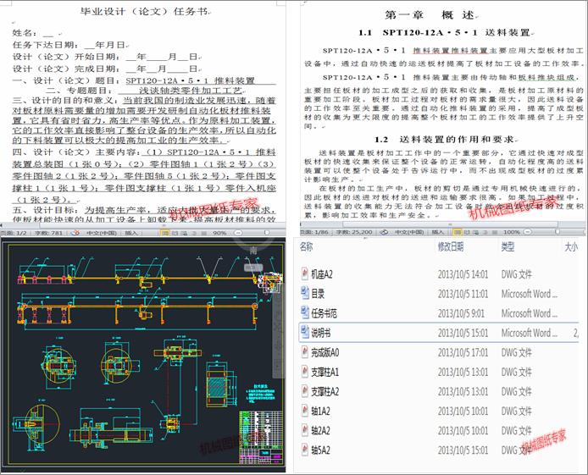The width and height of the screenshot is (588, 475).
Task: Click file name 支撑柱A2
Action: click(325, 391)
